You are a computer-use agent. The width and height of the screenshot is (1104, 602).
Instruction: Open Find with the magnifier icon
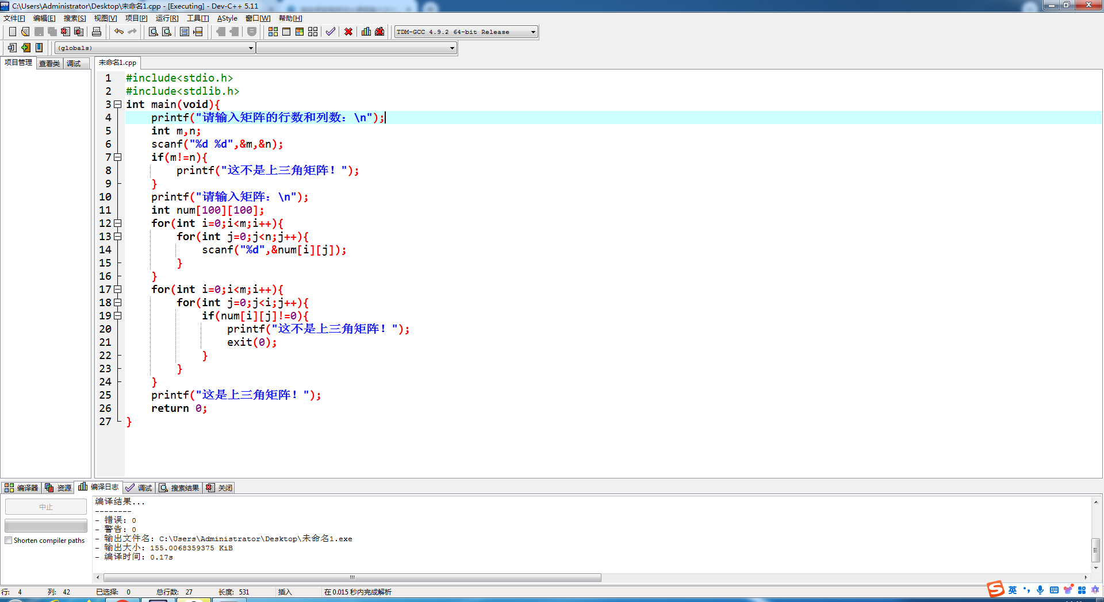point(154,32)
